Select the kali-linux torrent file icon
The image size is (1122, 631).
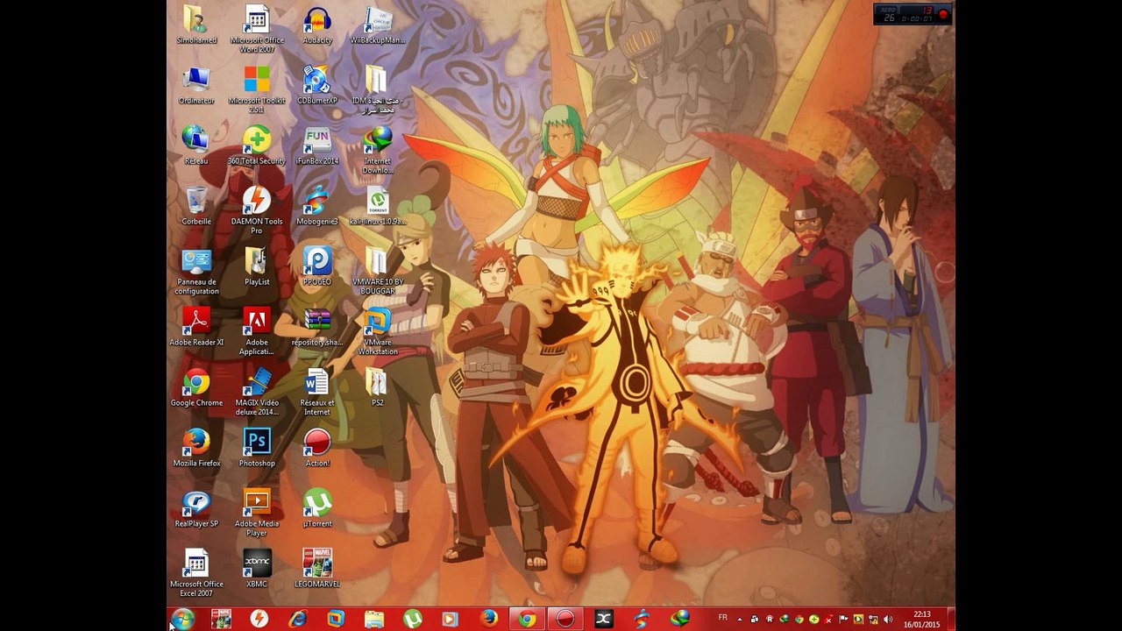tap(377, 206)
